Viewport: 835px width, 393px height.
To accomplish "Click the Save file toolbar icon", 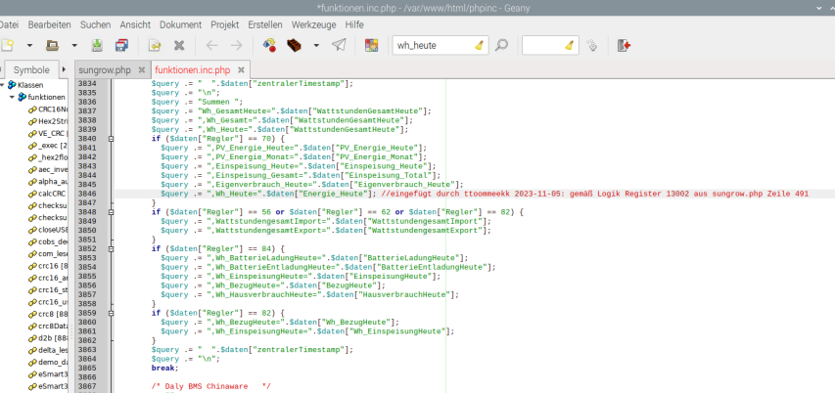I will click(98, 45).
